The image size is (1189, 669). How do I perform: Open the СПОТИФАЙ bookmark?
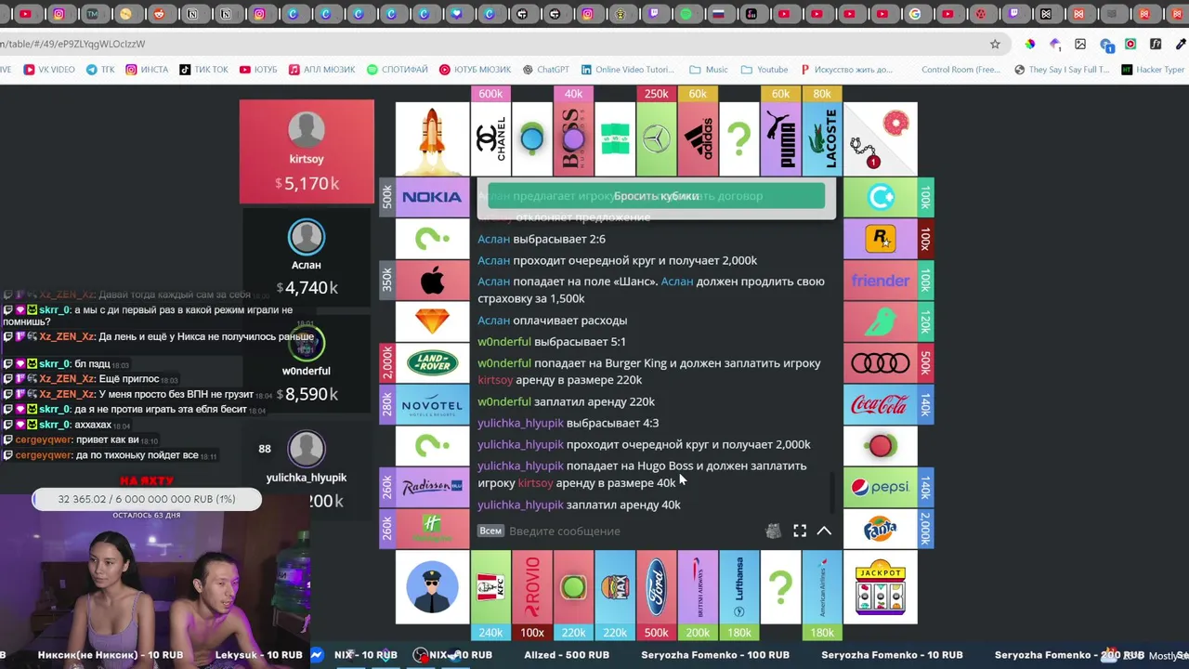(398, 70)
